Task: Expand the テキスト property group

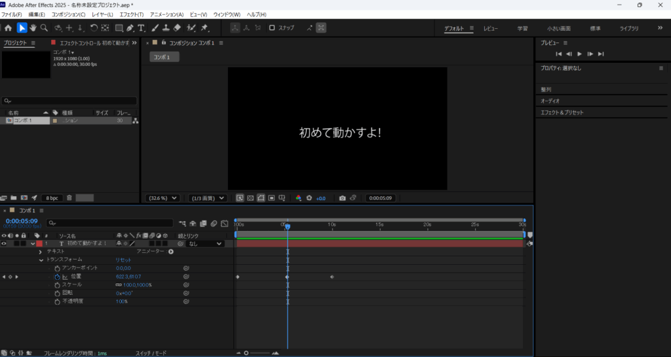Action: 41,252
